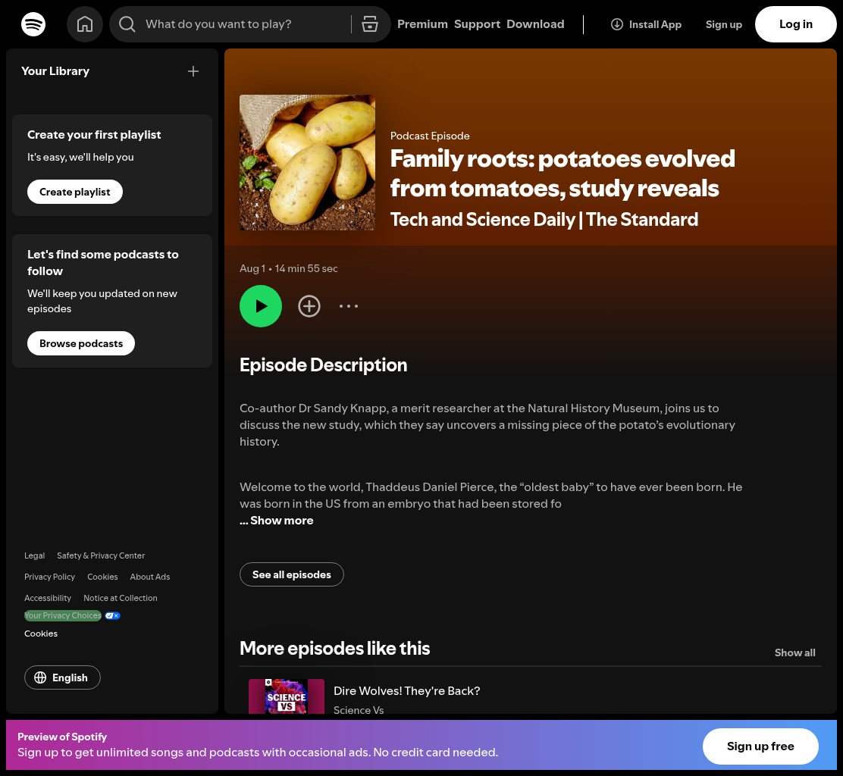Screen dimensions: 843x776
Task: Open Privacy Policy link
Action: click(49, 577)
